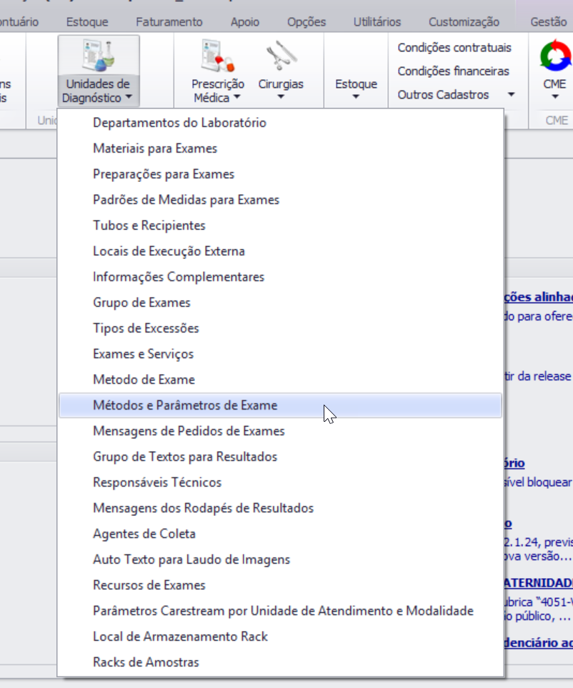
Task: Open the Customização tab
Action: click(x=464, y=21)
